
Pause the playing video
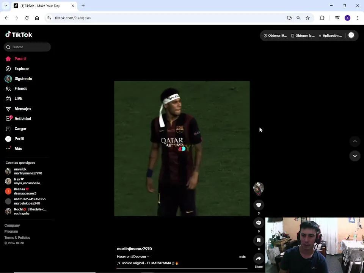click(182, 149)
